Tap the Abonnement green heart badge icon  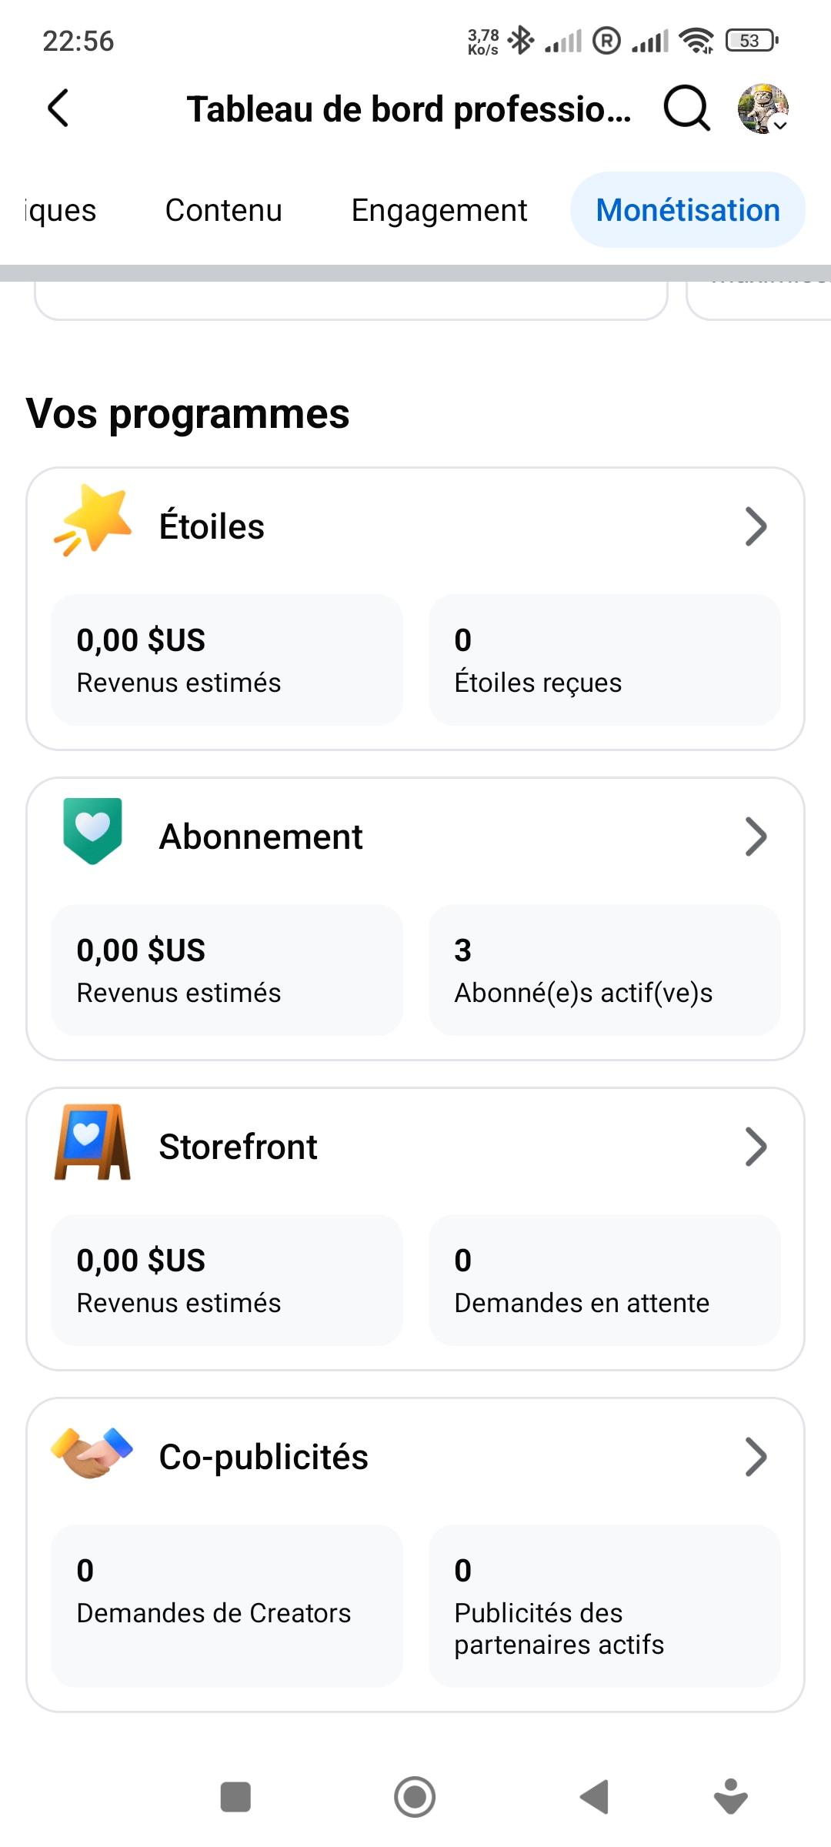point(92,831)
